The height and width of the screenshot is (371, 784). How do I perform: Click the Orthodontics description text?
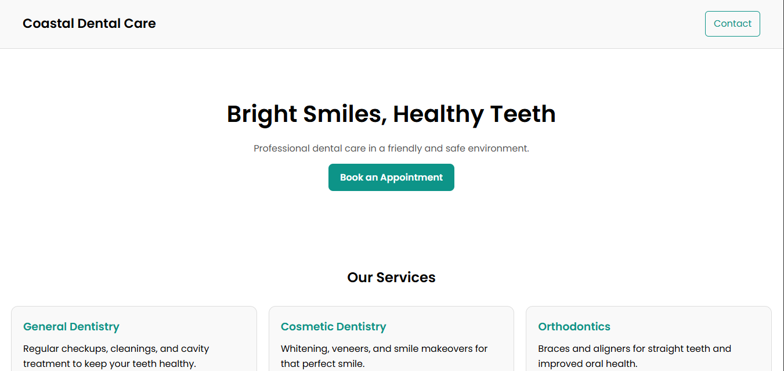pyautogui.click(x=634, y=356)
